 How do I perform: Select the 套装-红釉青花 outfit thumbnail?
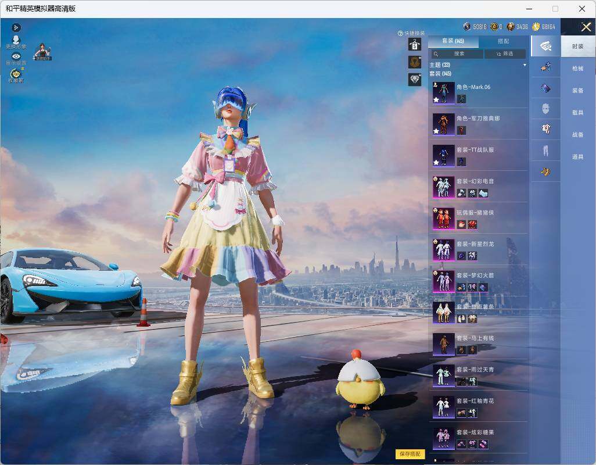click(x=444, y=406)
